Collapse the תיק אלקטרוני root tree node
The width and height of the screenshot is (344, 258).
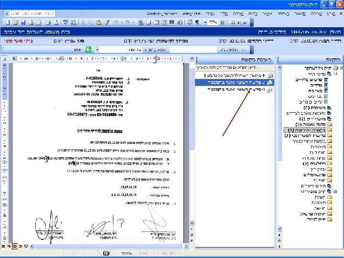pyautogui.click(x=341, y=67)
